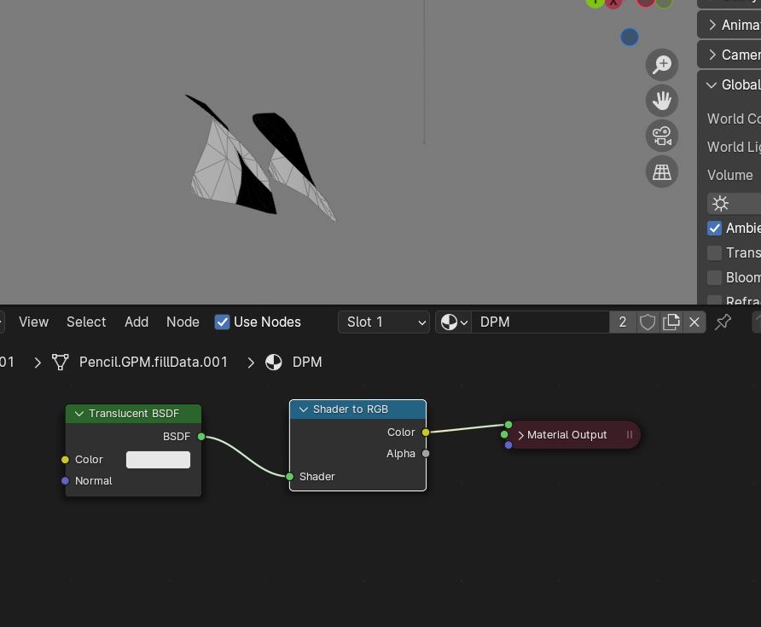Open the Add menu in node editor
This screenshot has width=761, height=627.
point(137,322)
